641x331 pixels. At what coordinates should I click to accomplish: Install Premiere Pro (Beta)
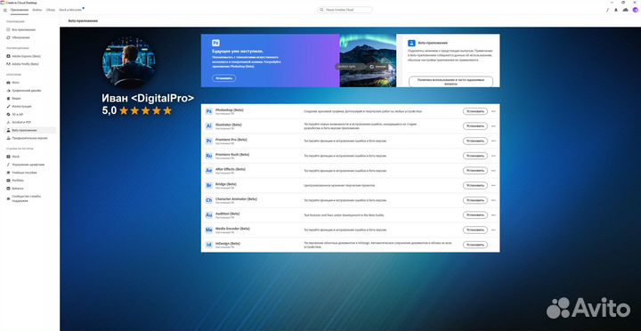tap(475, 141)
